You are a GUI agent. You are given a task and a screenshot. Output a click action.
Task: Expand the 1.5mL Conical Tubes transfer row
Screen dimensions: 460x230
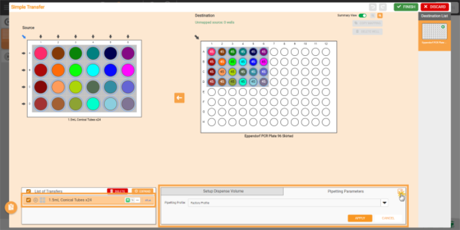click(x=36, y=200)
